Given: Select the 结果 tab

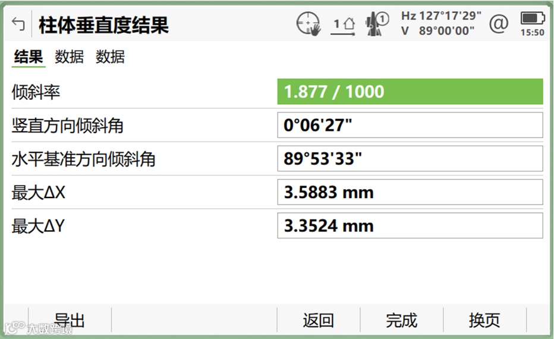Looking at the screenshot, I should pos(29,57).
